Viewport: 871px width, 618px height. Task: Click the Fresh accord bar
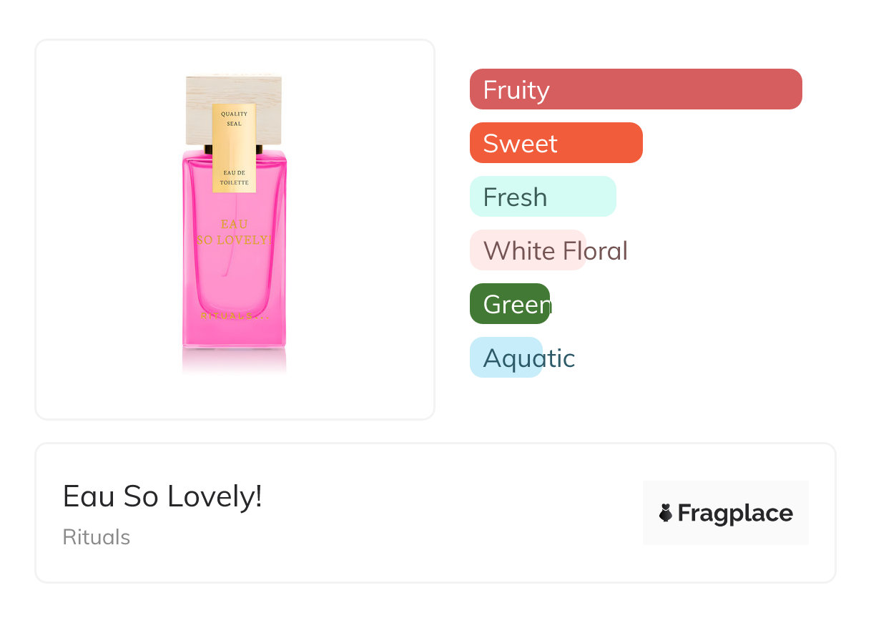[x=542, y=197]
